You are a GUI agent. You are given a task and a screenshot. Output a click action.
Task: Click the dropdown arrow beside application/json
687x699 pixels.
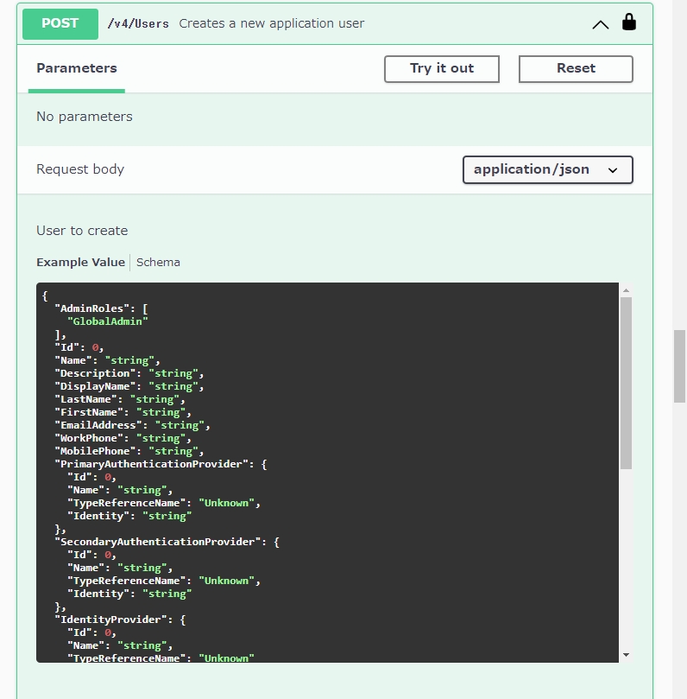click(613, 170)
